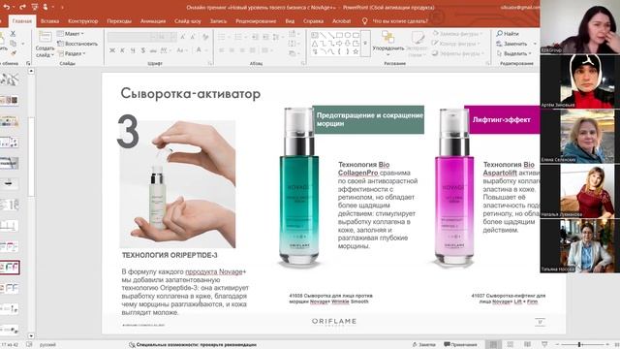Screen dimensions: 620x349
Task: Click the Упорядочить arrange button
Action: pos(387,43)
